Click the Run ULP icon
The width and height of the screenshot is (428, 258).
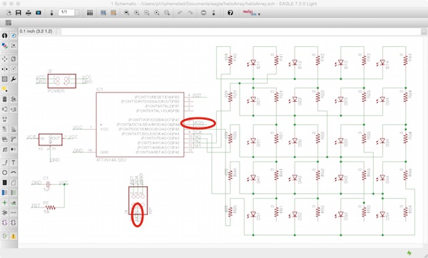113,13
